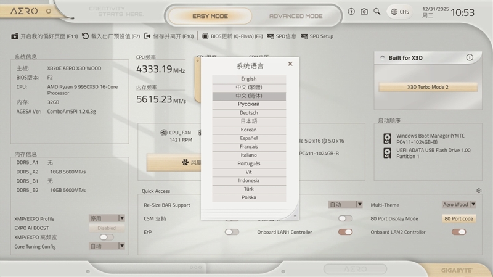Click the DDR5_B2 16GB 5600MT/s row

pos(51,190)
